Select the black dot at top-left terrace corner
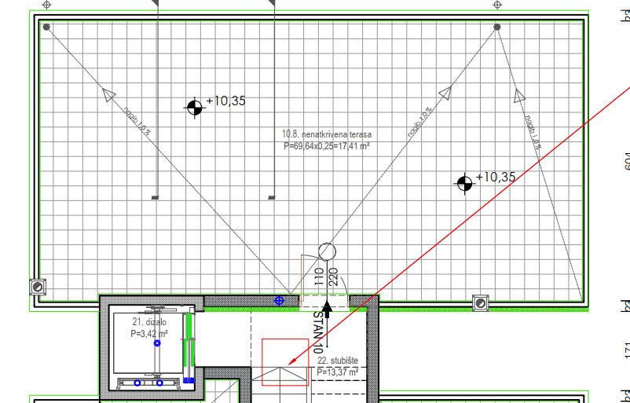The width and height of the screenshot is (630, 403). pyautogui.click(x=46, y=27)
